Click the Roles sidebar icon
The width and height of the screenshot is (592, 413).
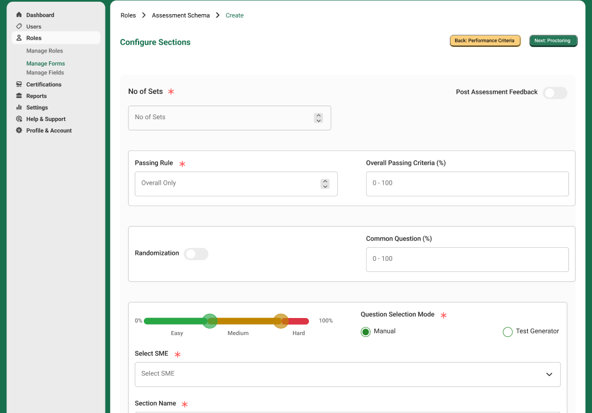point(19,37)
